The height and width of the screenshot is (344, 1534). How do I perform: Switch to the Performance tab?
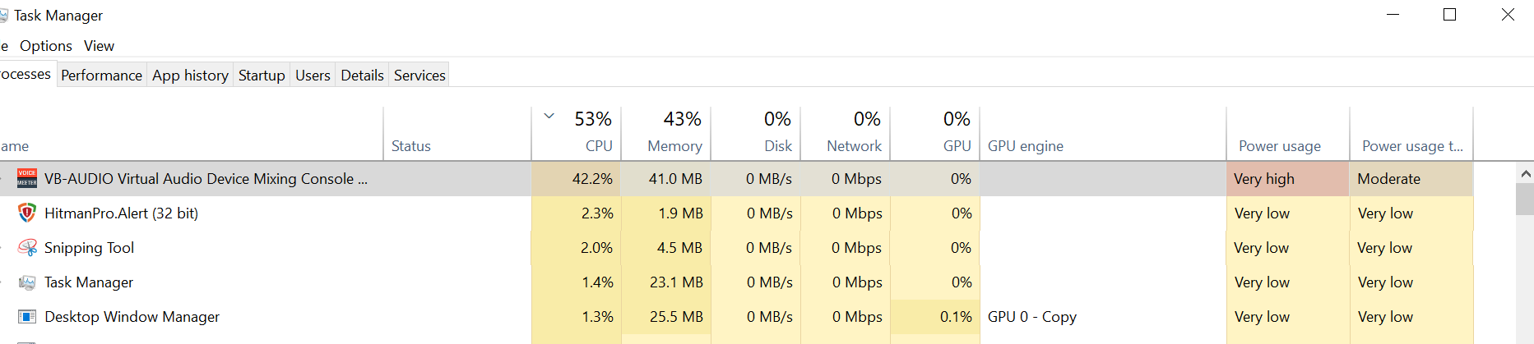[x=101, y=76]
